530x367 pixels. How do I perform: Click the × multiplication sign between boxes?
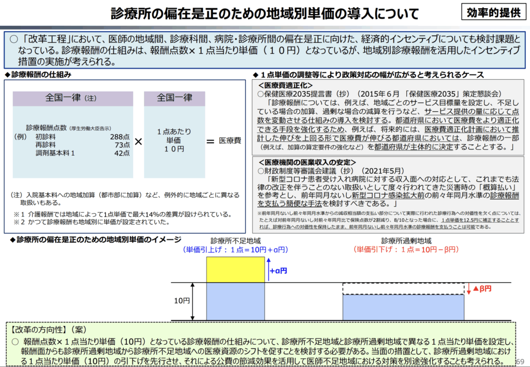[138, 142]
